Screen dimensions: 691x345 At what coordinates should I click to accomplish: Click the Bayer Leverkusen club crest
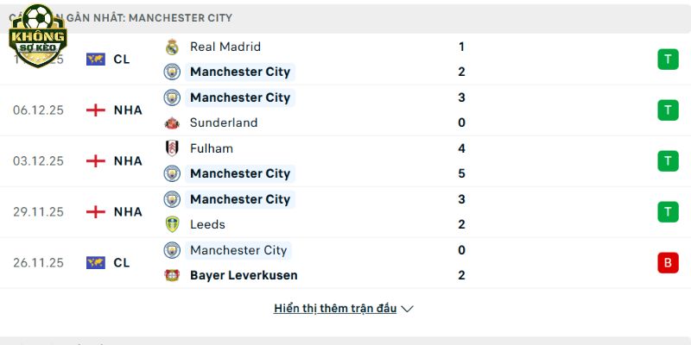coord(172,275)
